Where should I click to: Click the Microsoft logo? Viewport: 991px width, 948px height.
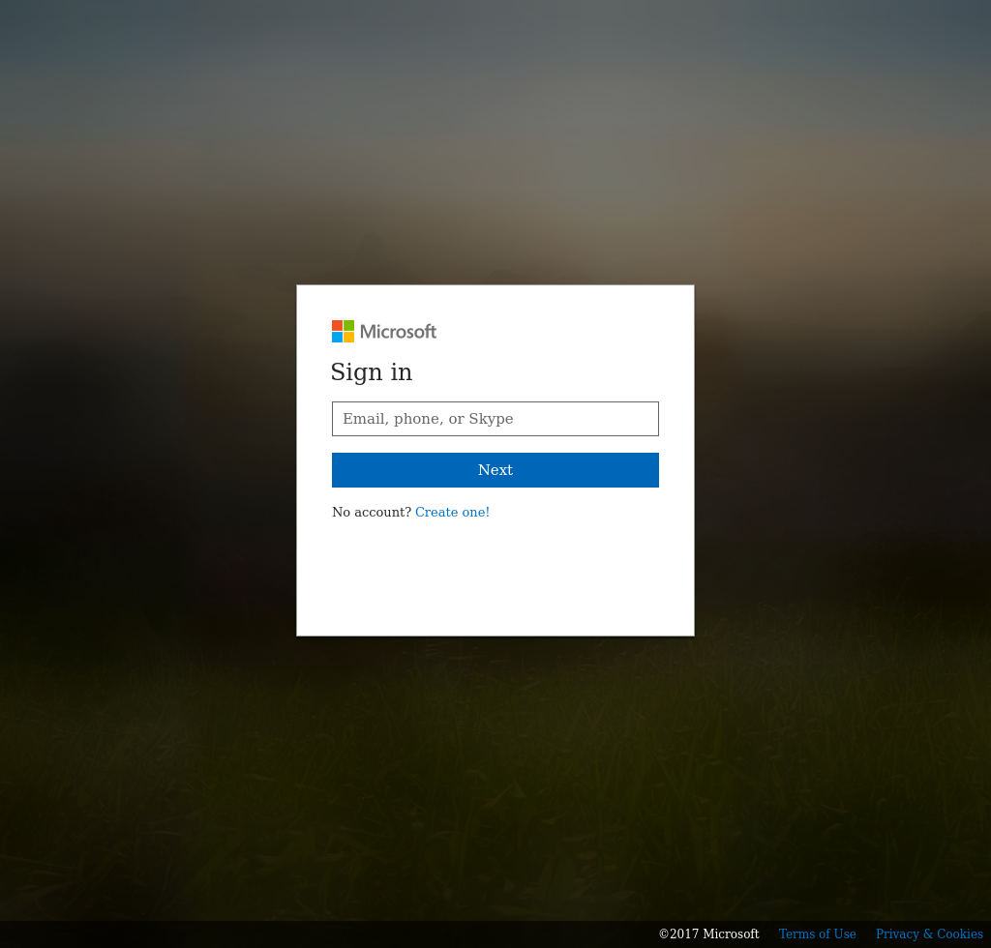383,332
